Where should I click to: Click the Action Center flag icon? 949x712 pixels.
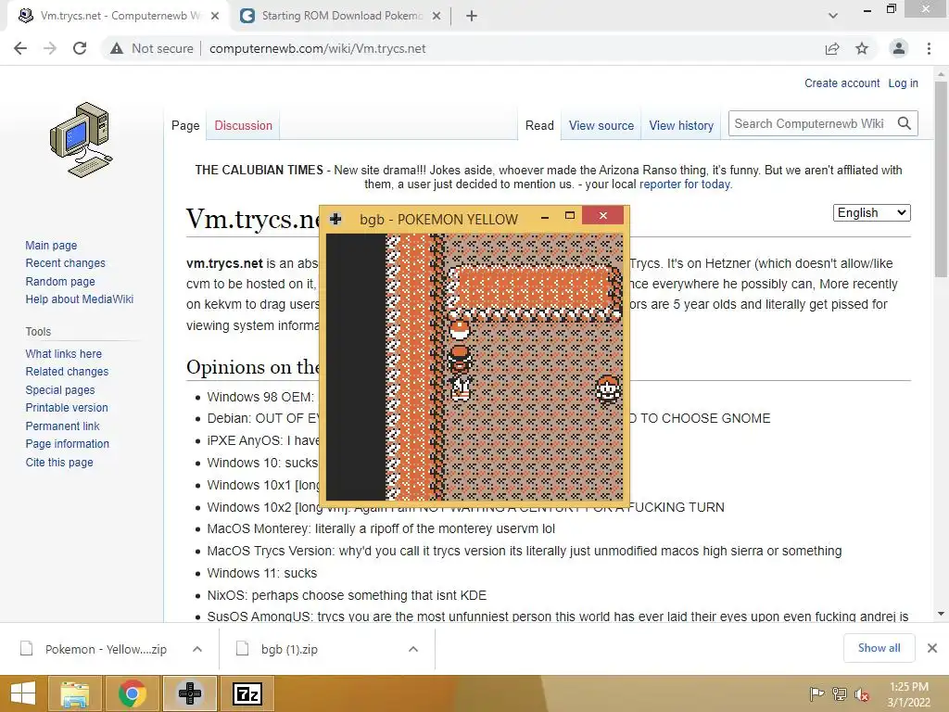coord(816,694)
